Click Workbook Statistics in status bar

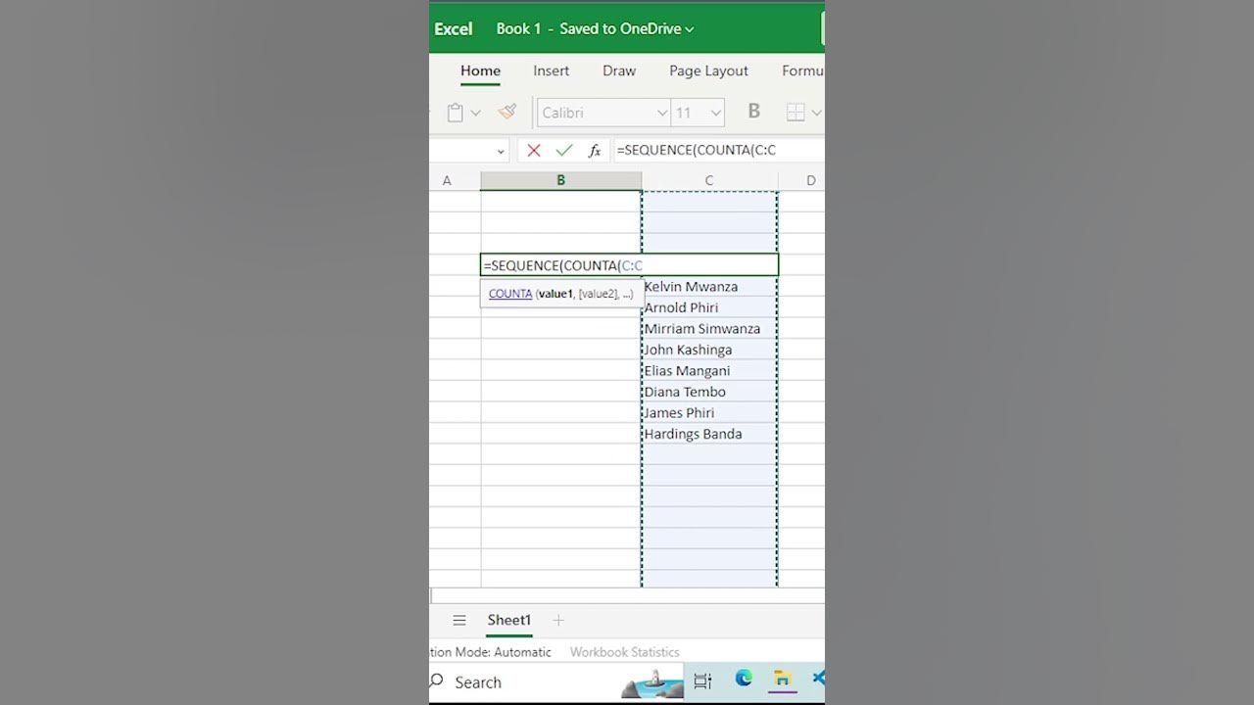(x=624, y=652)
